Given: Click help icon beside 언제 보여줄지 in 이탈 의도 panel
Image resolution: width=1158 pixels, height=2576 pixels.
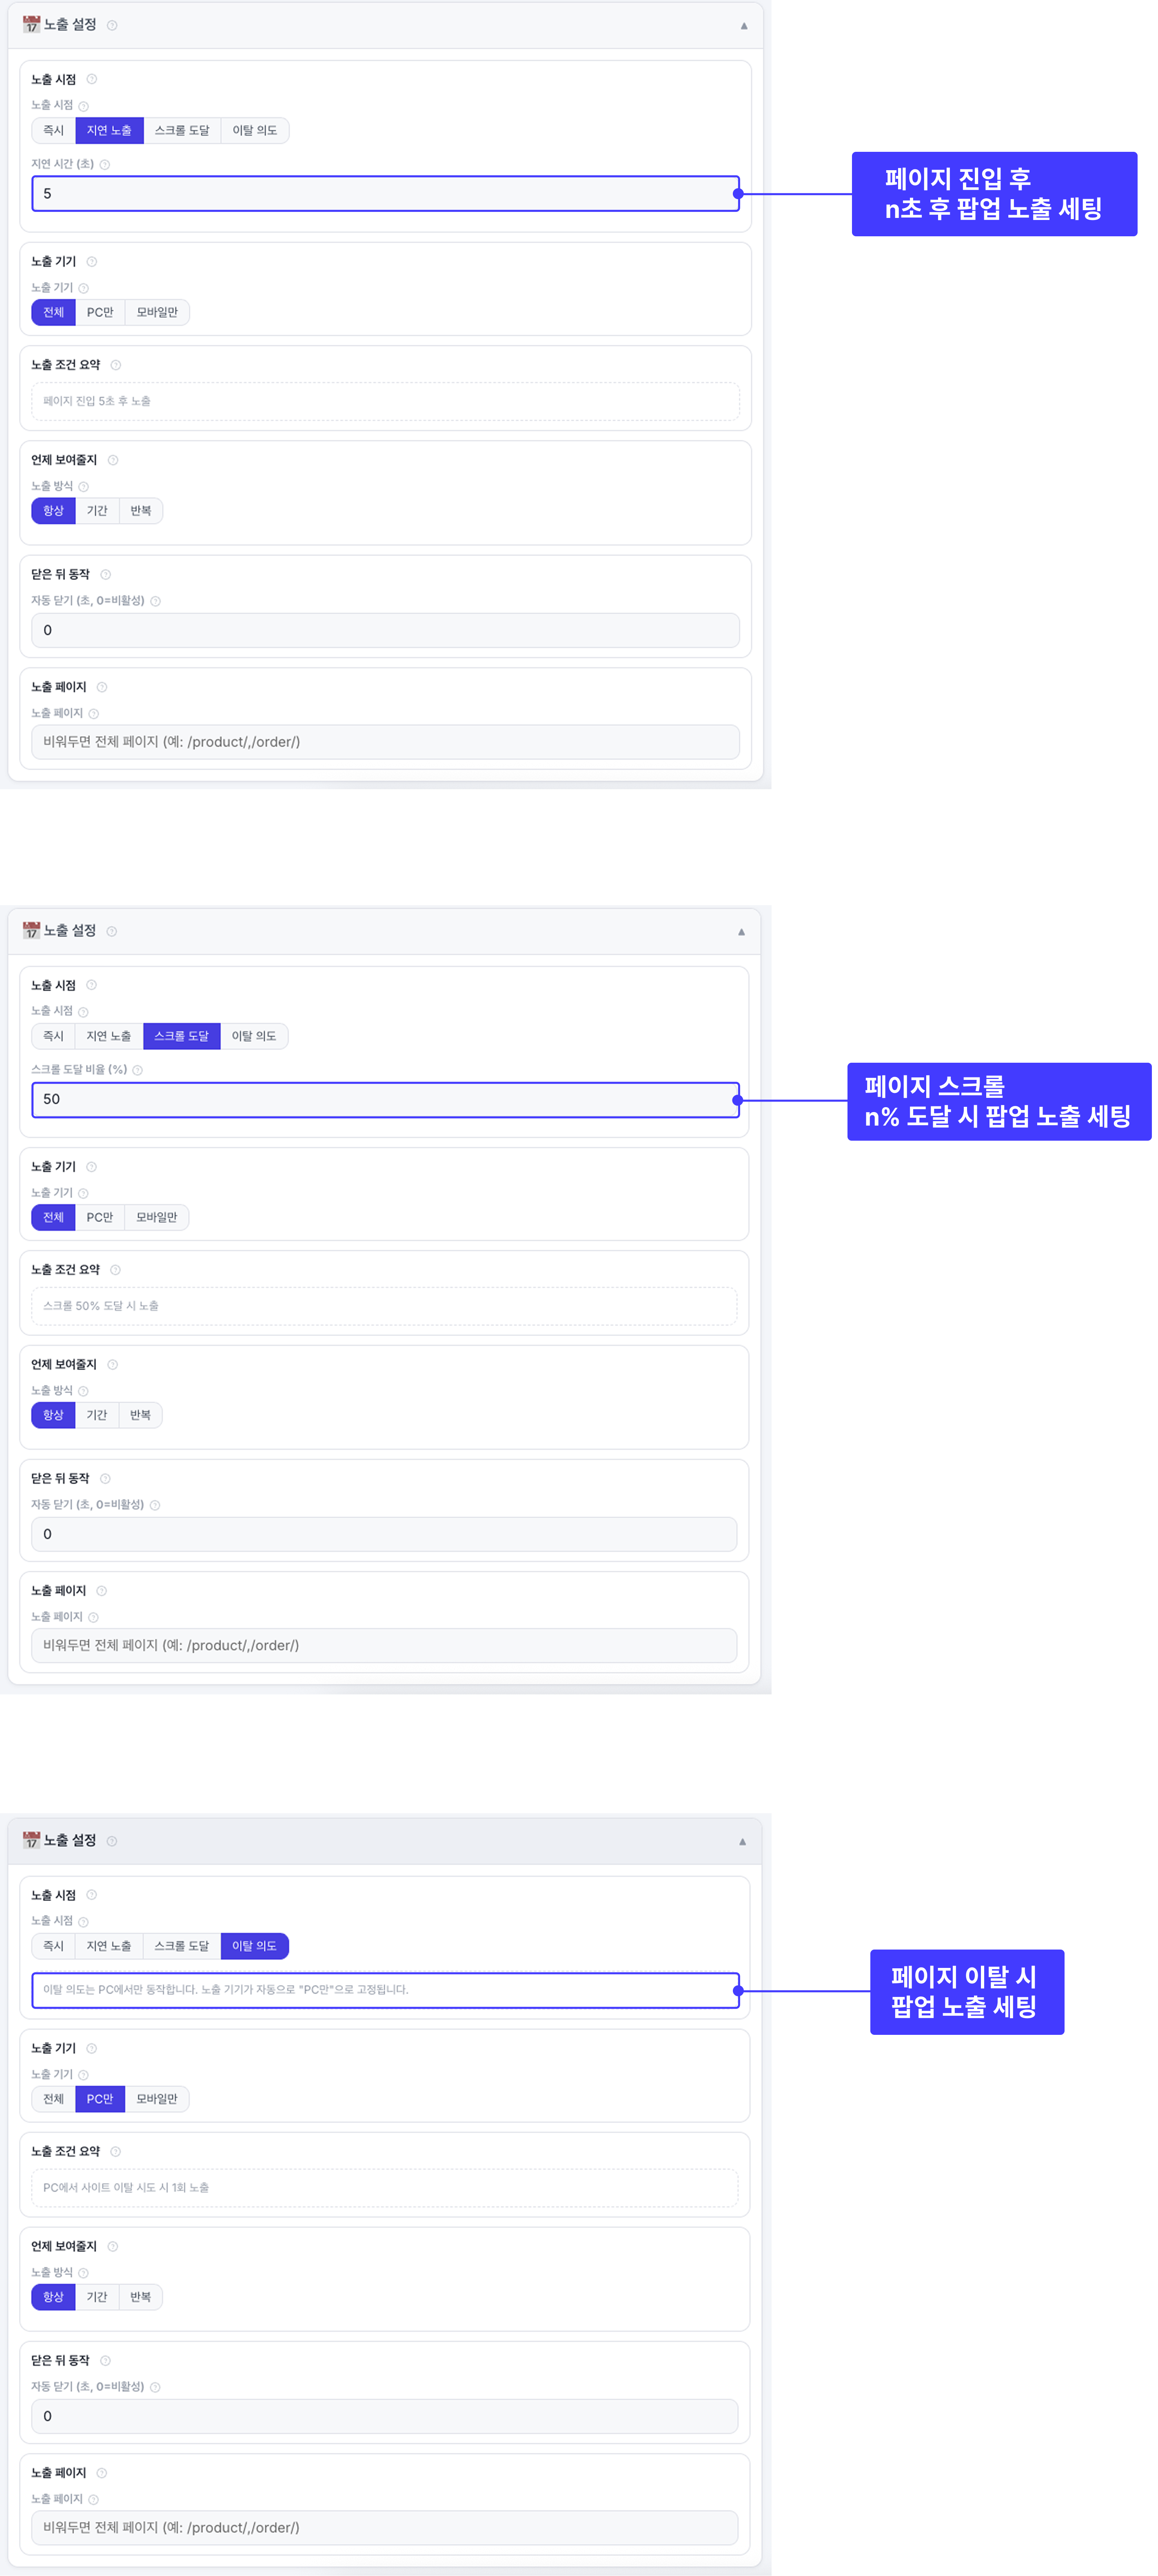Looking at the screenshot, I should (113, 2247).
